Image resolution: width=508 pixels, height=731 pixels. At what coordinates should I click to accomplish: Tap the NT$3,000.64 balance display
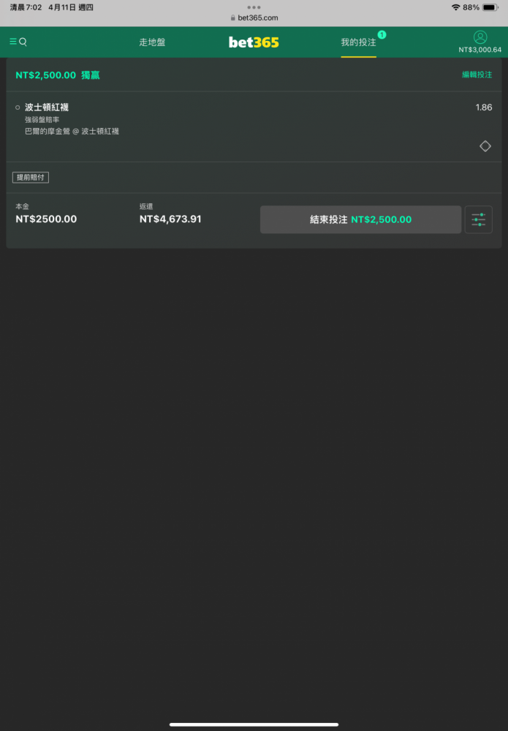[480, 50]
